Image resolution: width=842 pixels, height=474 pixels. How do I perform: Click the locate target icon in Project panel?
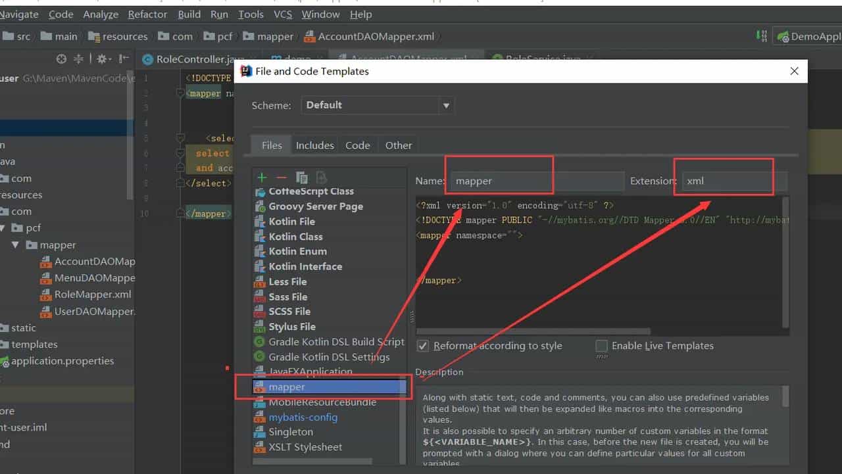point(61,59)
